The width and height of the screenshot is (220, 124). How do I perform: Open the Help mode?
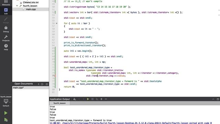click(x=6, y=47)
